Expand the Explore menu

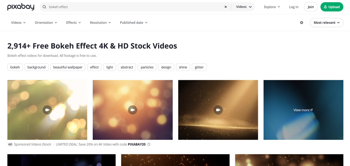(x=272, y=7)
